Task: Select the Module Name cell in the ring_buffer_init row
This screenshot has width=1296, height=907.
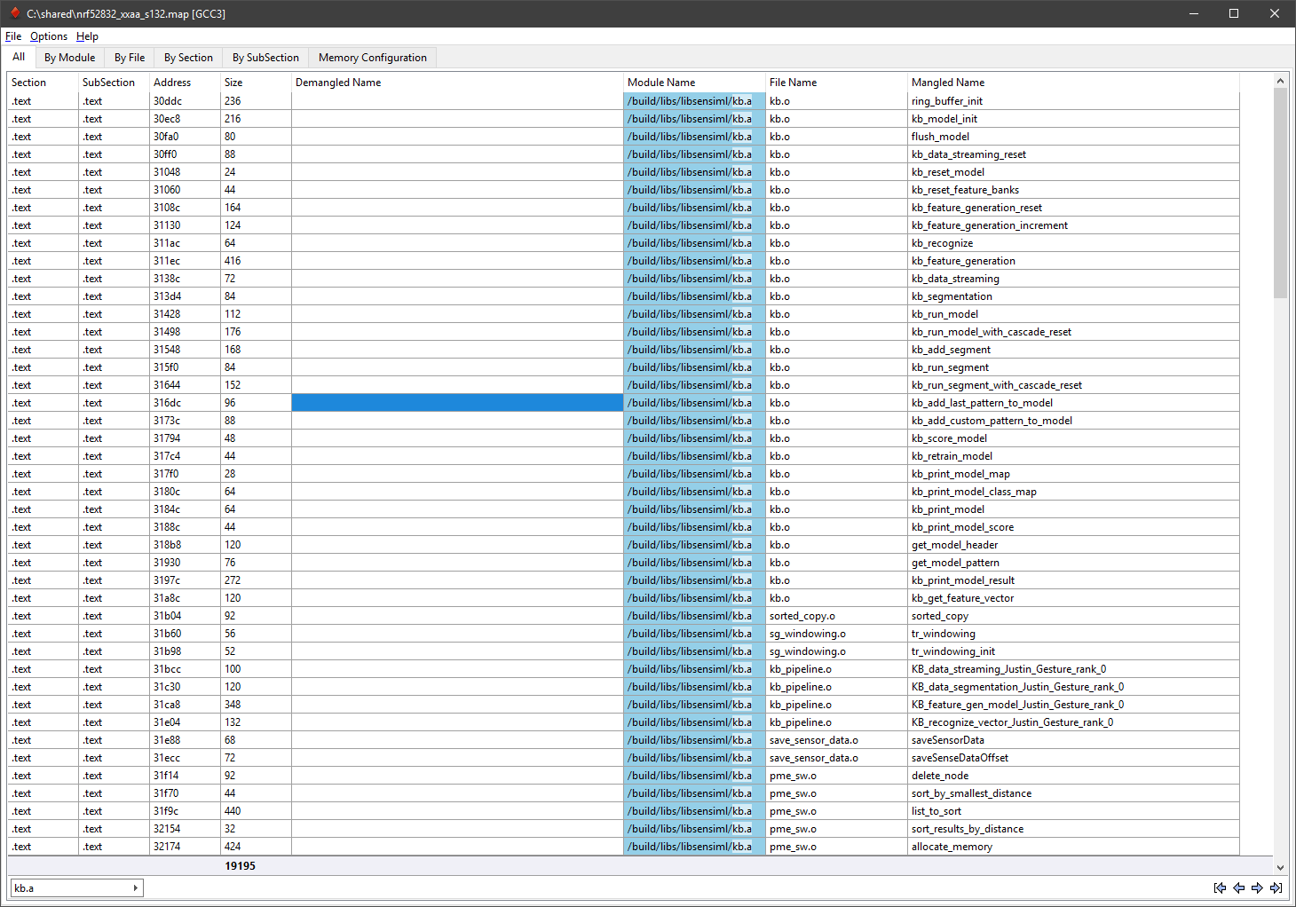Action: pos(694,101)
